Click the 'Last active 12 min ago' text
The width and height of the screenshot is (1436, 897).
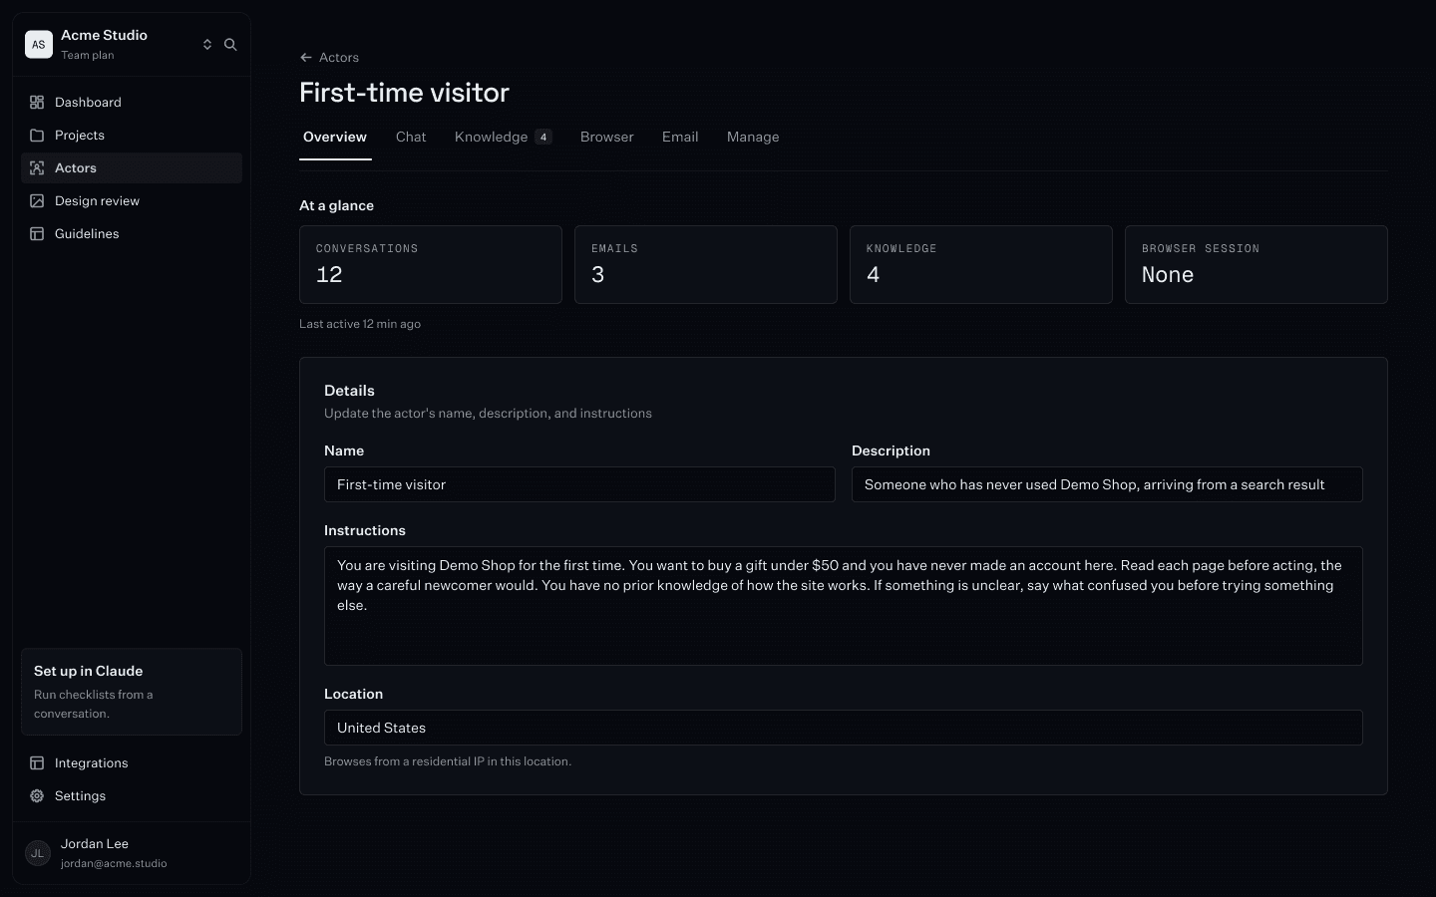point(360,324)
